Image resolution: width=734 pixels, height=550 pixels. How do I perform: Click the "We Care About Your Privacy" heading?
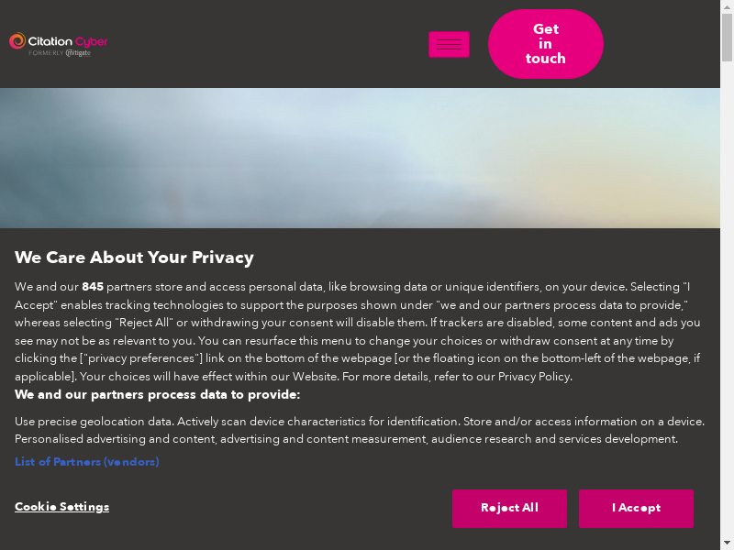click(x=134, y=258)
